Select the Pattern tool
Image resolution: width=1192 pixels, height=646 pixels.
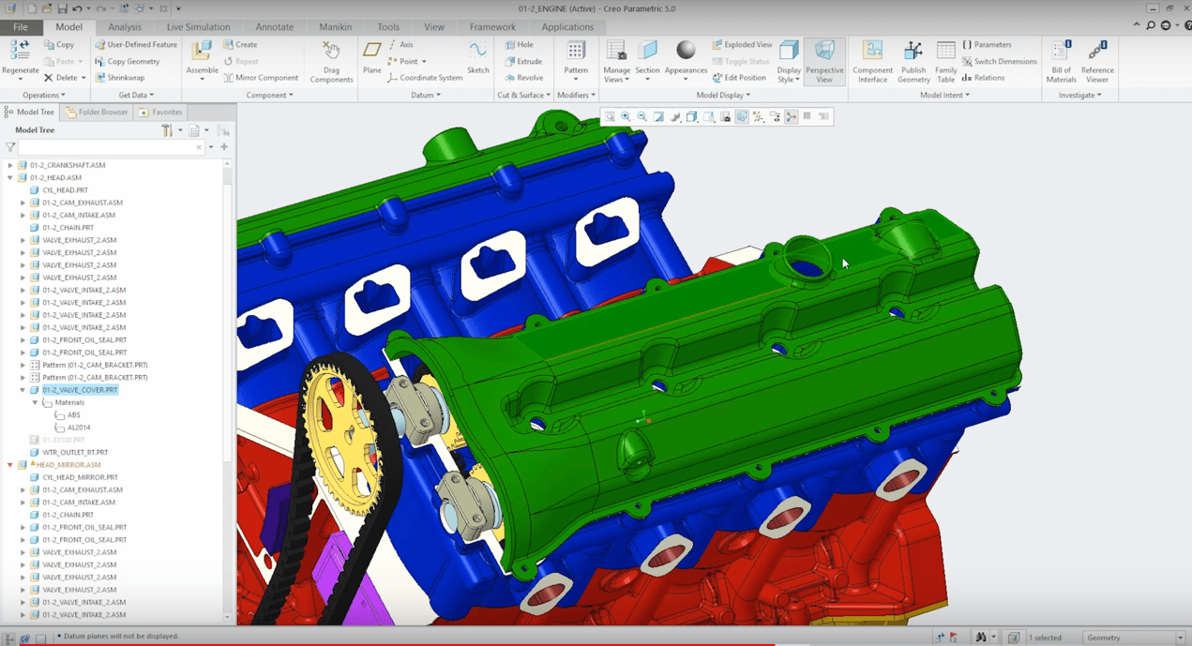(x=576, y=56)
